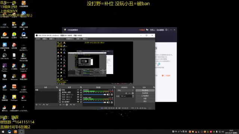Toggle visibility of the image source
The width and height of the screenshot is (239, 134).
tap(78, 90)
